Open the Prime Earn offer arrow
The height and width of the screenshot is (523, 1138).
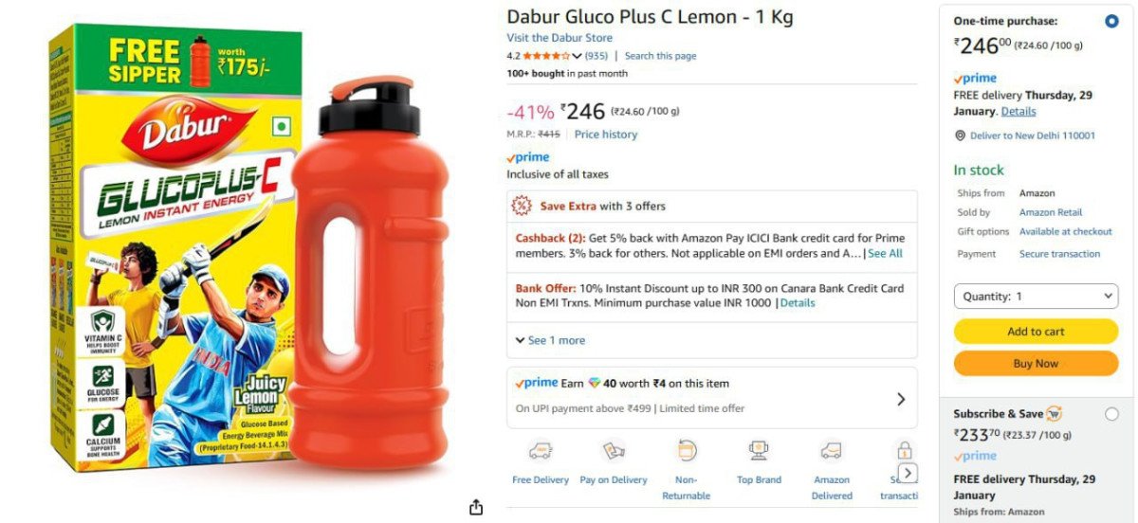pyautogui.click(x=901, y=399)
